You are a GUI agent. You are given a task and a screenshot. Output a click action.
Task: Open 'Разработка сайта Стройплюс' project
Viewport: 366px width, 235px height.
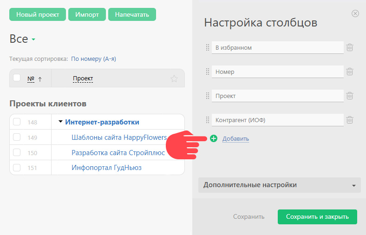tap(118, 153)
